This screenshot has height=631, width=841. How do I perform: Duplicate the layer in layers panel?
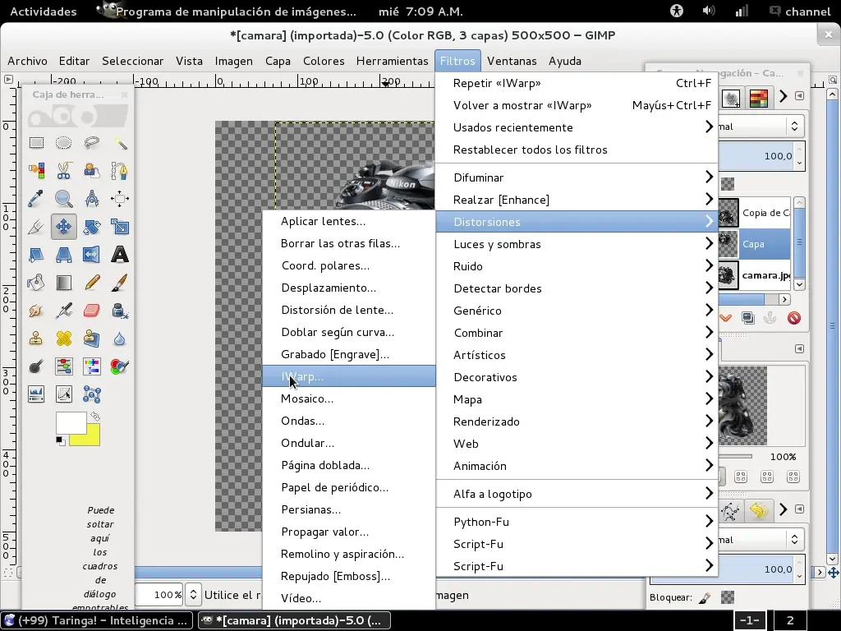747,318
